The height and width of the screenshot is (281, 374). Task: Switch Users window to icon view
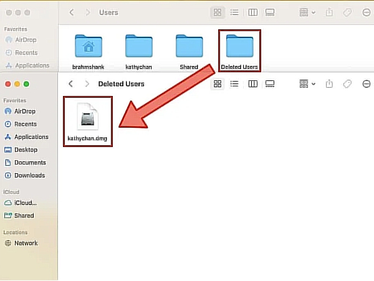[218, 12]
